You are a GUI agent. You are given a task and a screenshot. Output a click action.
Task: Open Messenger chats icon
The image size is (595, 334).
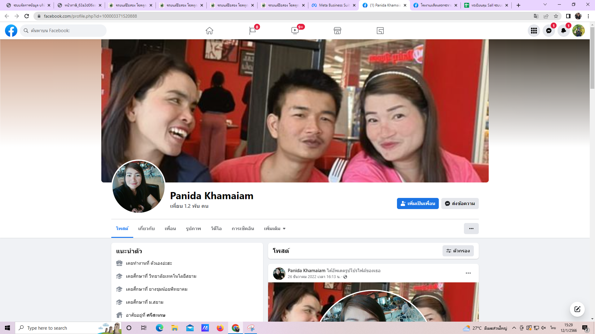click(x=549, y=31)
